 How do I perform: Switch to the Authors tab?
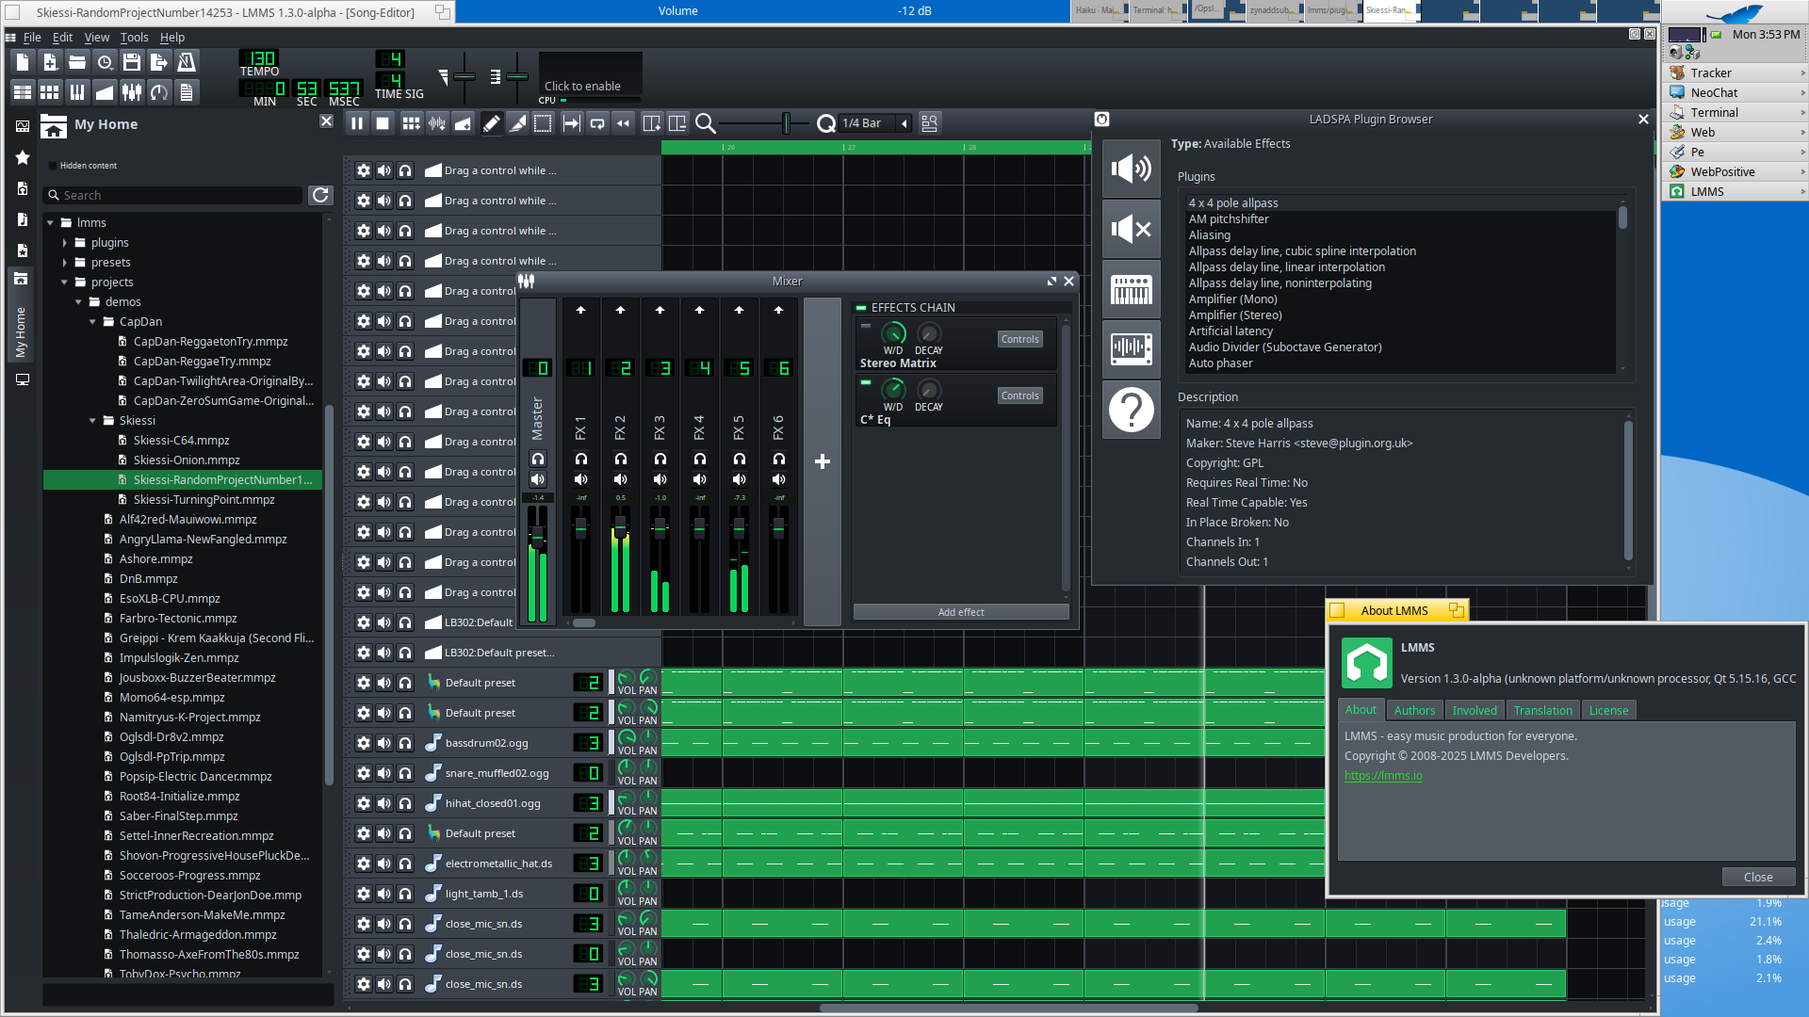[1413, 710]
